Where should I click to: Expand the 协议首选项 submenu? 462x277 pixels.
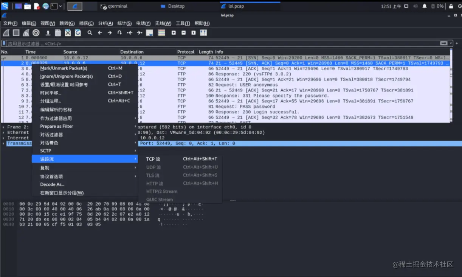85,176
